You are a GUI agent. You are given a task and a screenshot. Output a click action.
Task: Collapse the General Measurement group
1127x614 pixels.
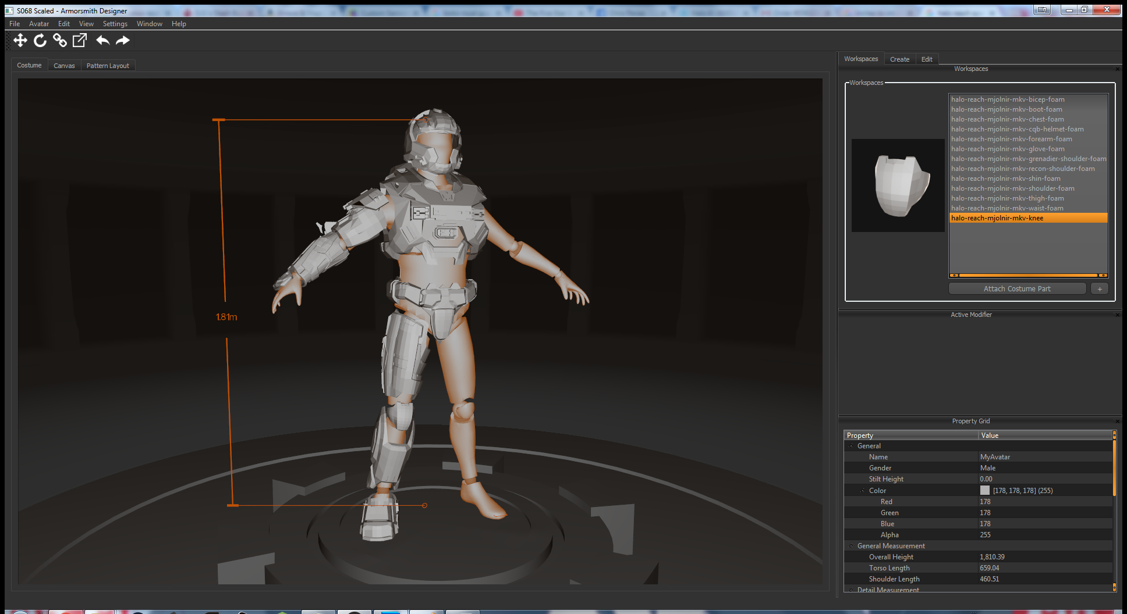click(851, 547)
